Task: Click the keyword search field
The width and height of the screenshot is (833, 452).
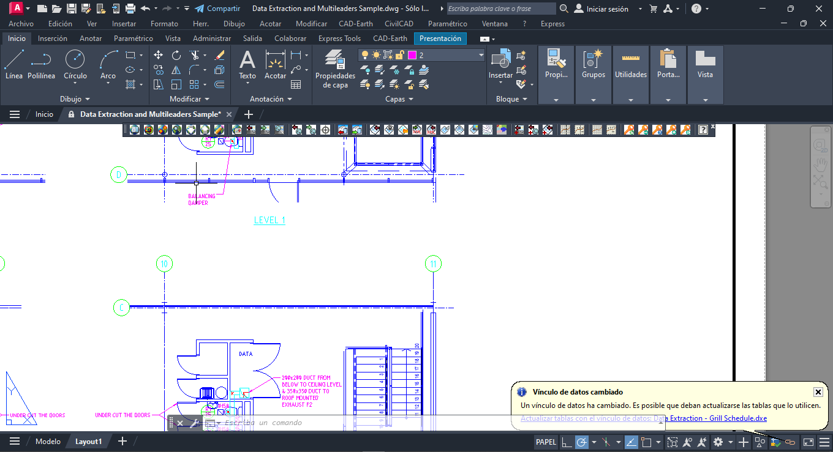Action: [501, 9]
